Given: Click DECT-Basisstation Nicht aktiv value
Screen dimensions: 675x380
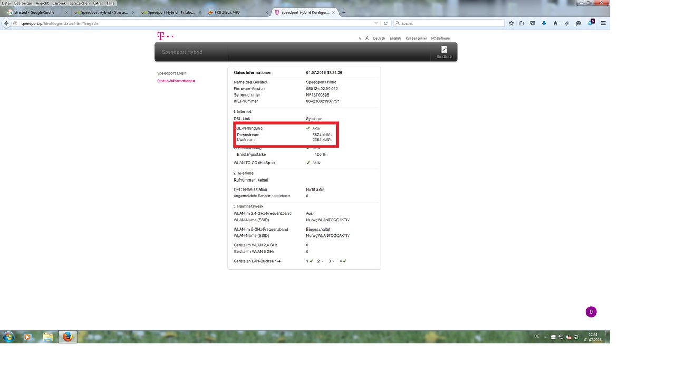Looking at the screenshot, I should pyautogui.click(x=315, y=189).
